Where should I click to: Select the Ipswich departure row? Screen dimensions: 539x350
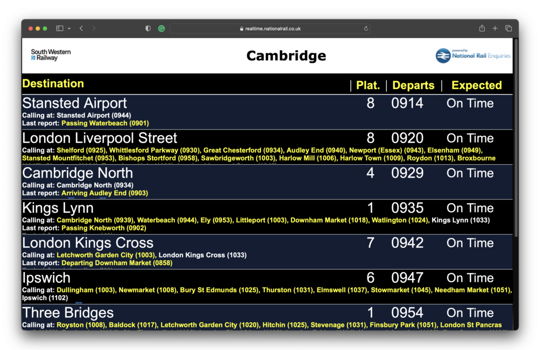point(46,277)
